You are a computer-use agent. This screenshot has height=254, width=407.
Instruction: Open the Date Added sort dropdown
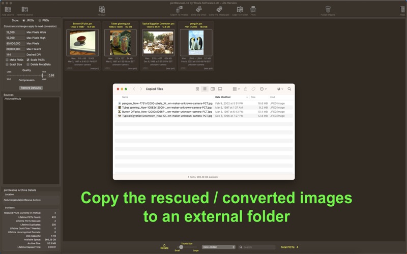click(x=219, y=247)
